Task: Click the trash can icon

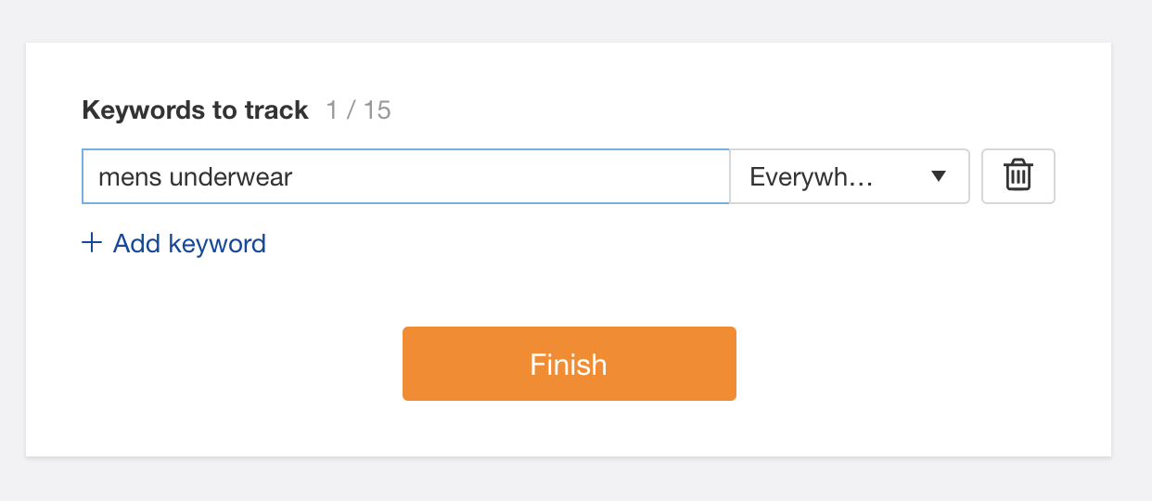Action: click(x=1018, y=175)
